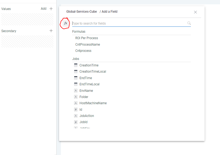The image size is (220, 155).
Task: Pick the EndTime field
Action: (86, 78)
